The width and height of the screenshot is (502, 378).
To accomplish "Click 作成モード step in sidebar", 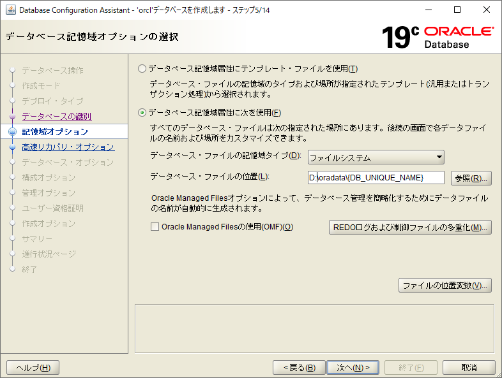I will click(41, 85).
